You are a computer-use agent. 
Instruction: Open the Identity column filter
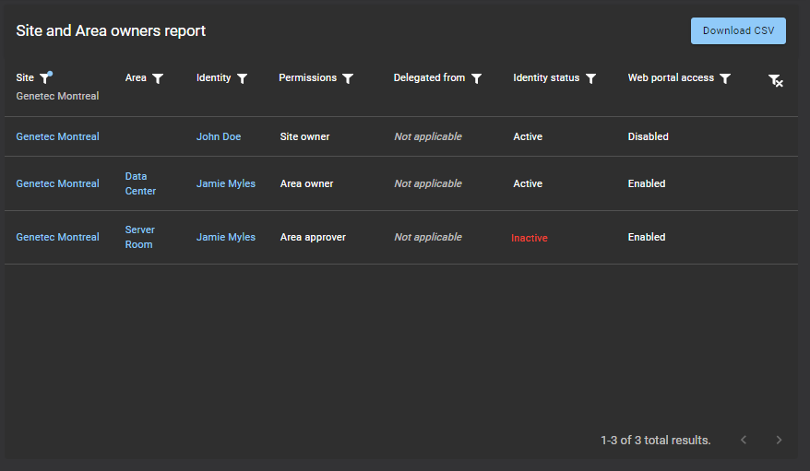242,78
